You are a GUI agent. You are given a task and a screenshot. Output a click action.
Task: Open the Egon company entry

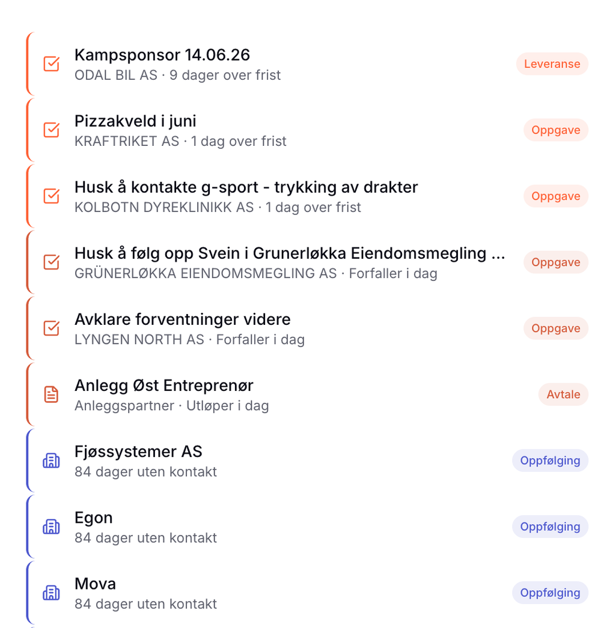93,518
